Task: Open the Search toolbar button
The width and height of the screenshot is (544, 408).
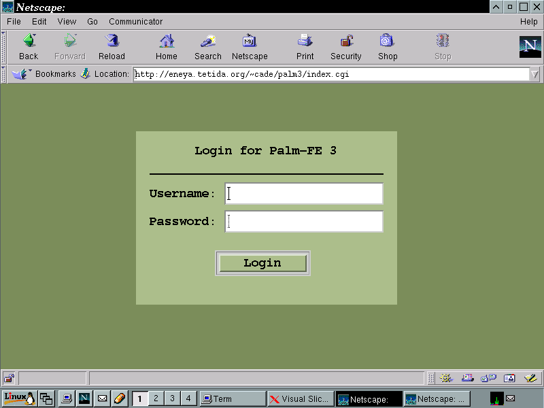Action: click(207, 47)
